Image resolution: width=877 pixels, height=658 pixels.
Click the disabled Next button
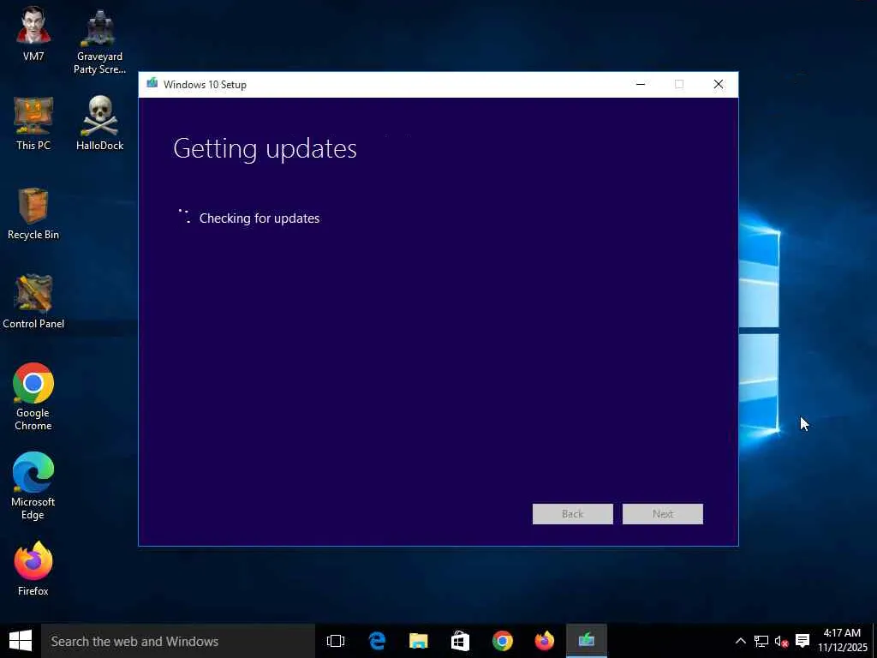coord(662,514)
